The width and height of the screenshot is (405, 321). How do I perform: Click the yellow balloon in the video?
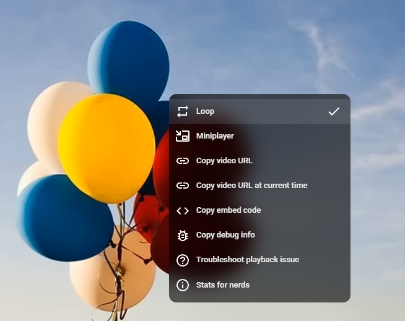click(107, 148)
